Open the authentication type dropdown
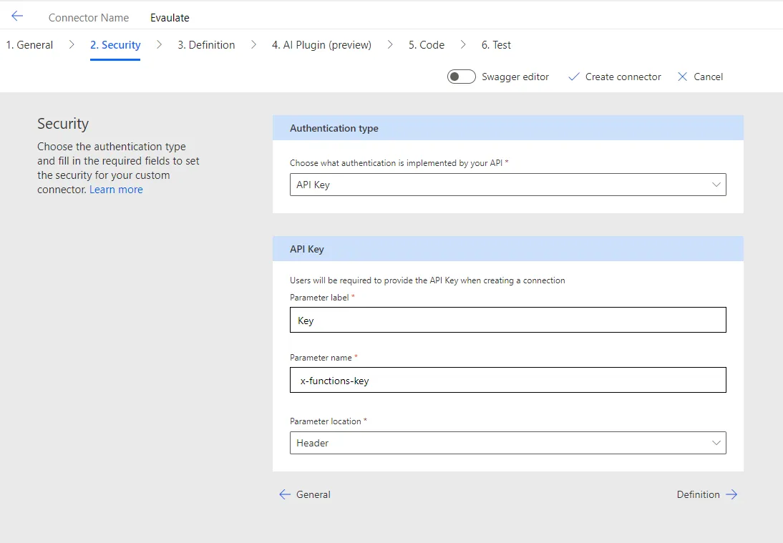Image resolution: width=783 pixels, height=543 pixels. (x=507, y=185)
